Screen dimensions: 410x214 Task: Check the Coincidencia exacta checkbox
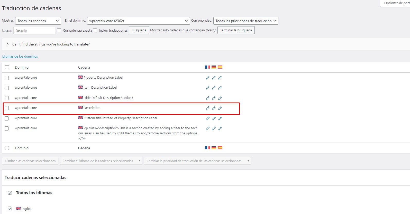(x=59, y=30)
